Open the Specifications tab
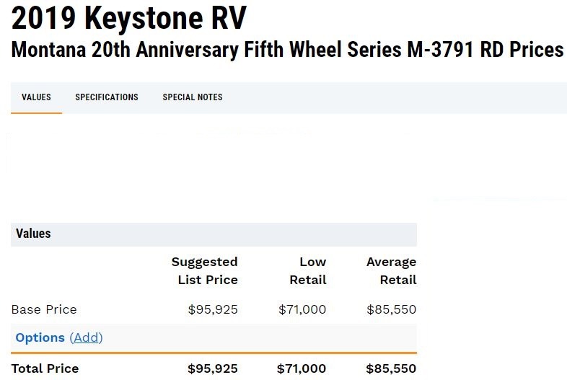Screen dimensions: 567x380 (107, 97)
